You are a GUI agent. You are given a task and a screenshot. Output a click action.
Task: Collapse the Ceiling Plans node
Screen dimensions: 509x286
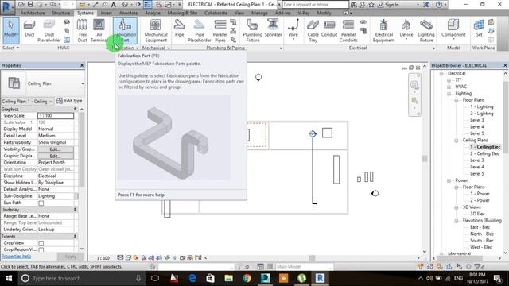point(457,141)
